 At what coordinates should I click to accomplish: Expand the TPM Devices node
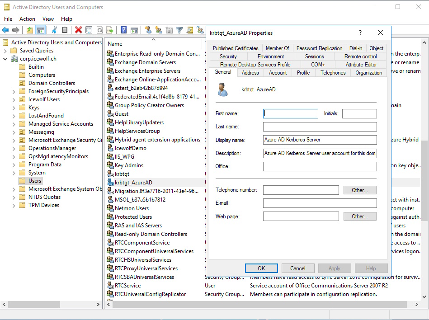point(14,205)
